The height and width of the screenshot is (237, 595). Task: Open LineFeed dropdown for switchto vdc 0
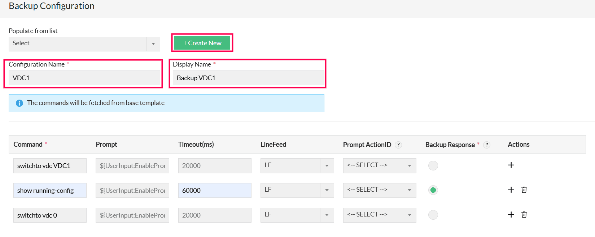tap(297, 215)
